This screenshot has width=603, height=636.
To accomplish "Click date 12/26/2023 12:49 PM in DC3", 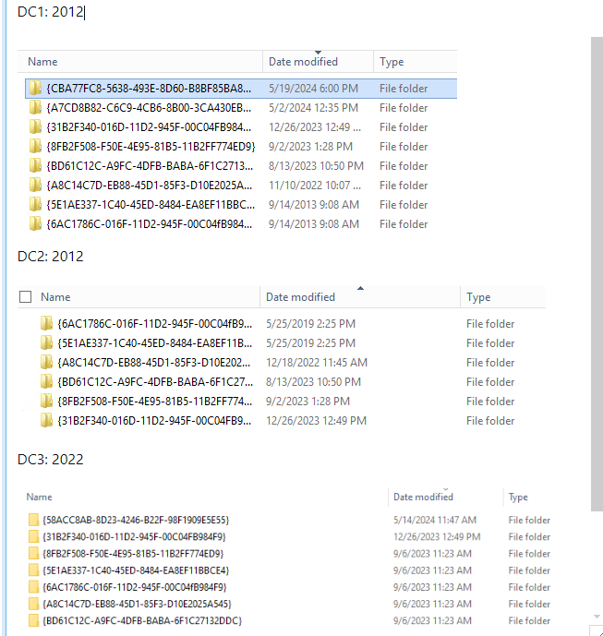I will (437, 537).
